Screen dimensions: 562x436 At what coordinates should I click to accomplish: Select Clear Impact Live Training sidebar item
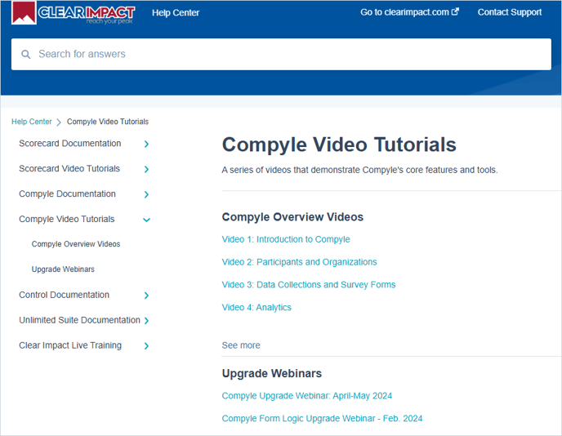click(70, 345)
